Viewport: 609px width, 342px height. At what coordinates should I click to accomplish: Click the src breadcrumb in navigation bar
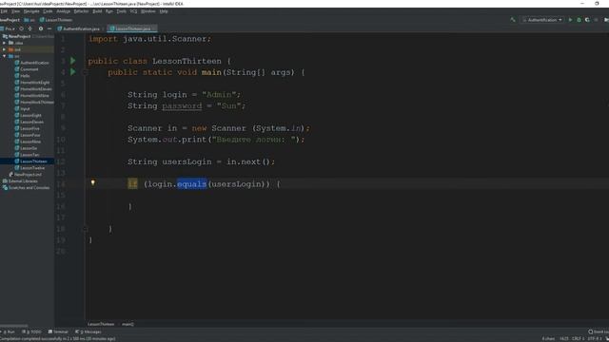click(29, 20)
